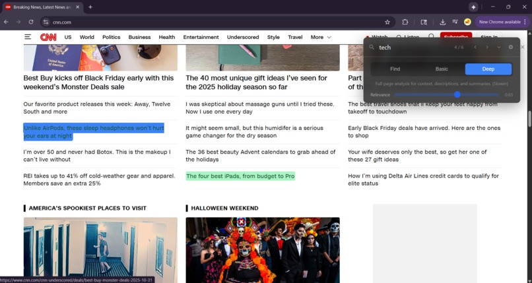The image size is (532, 283).
Task: Go to next search match arrow
Action: (x=487, y=47)
